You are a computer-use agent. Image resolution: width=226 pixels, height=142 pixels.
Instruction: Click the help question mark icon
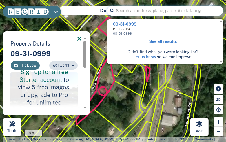[x=218, y=89]
